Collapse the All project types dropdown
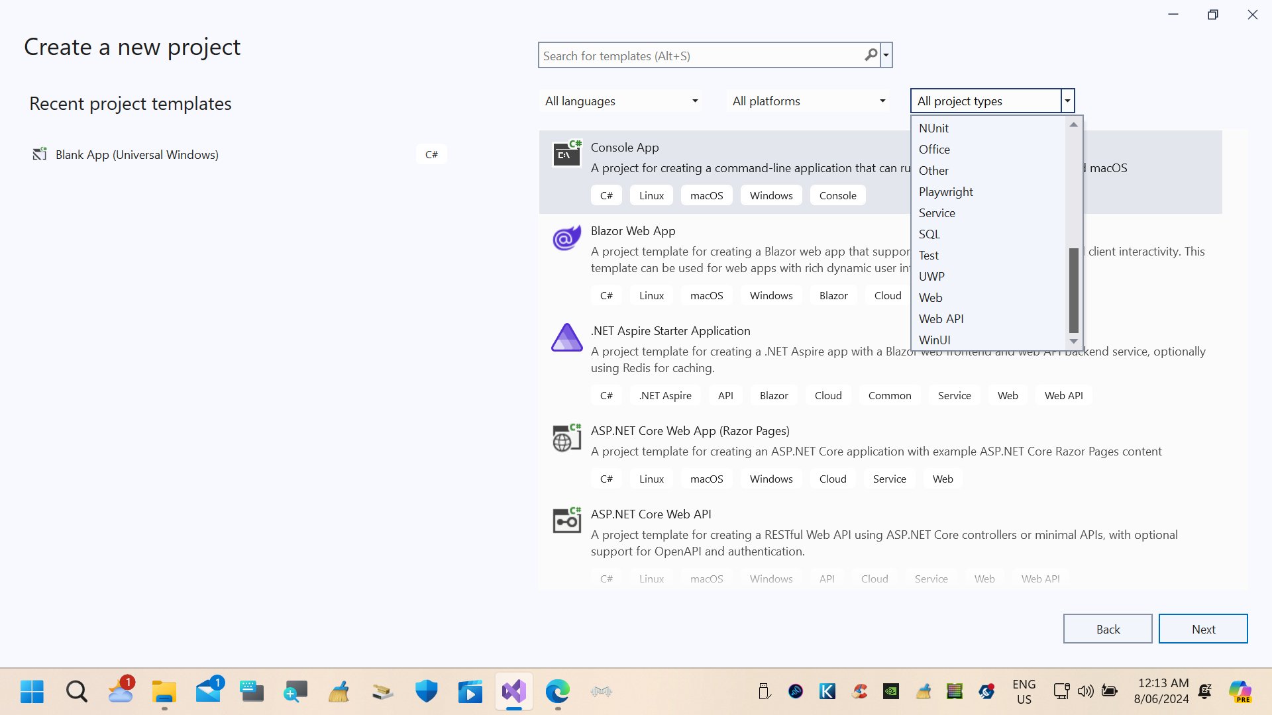 pos(1067,101)
